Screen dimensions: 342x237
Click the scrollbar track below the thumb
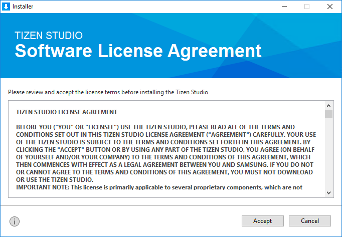pos(328,155)
